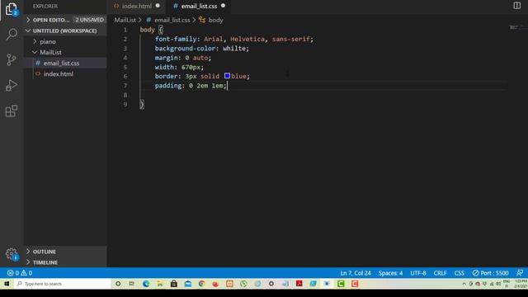Click unsaved dot on email_list.css tab

[223, 6]
